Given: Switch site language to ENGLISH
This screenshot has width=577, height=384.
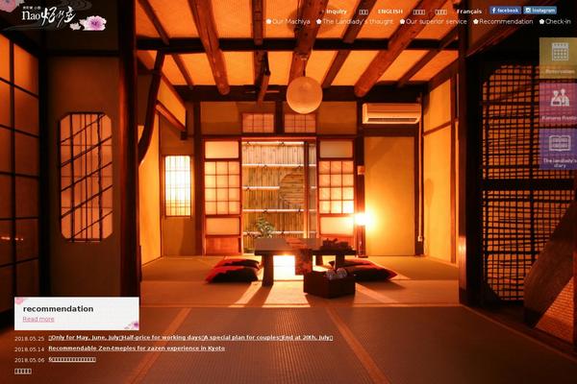Looking at the screenshot, I should coord(390,12).
